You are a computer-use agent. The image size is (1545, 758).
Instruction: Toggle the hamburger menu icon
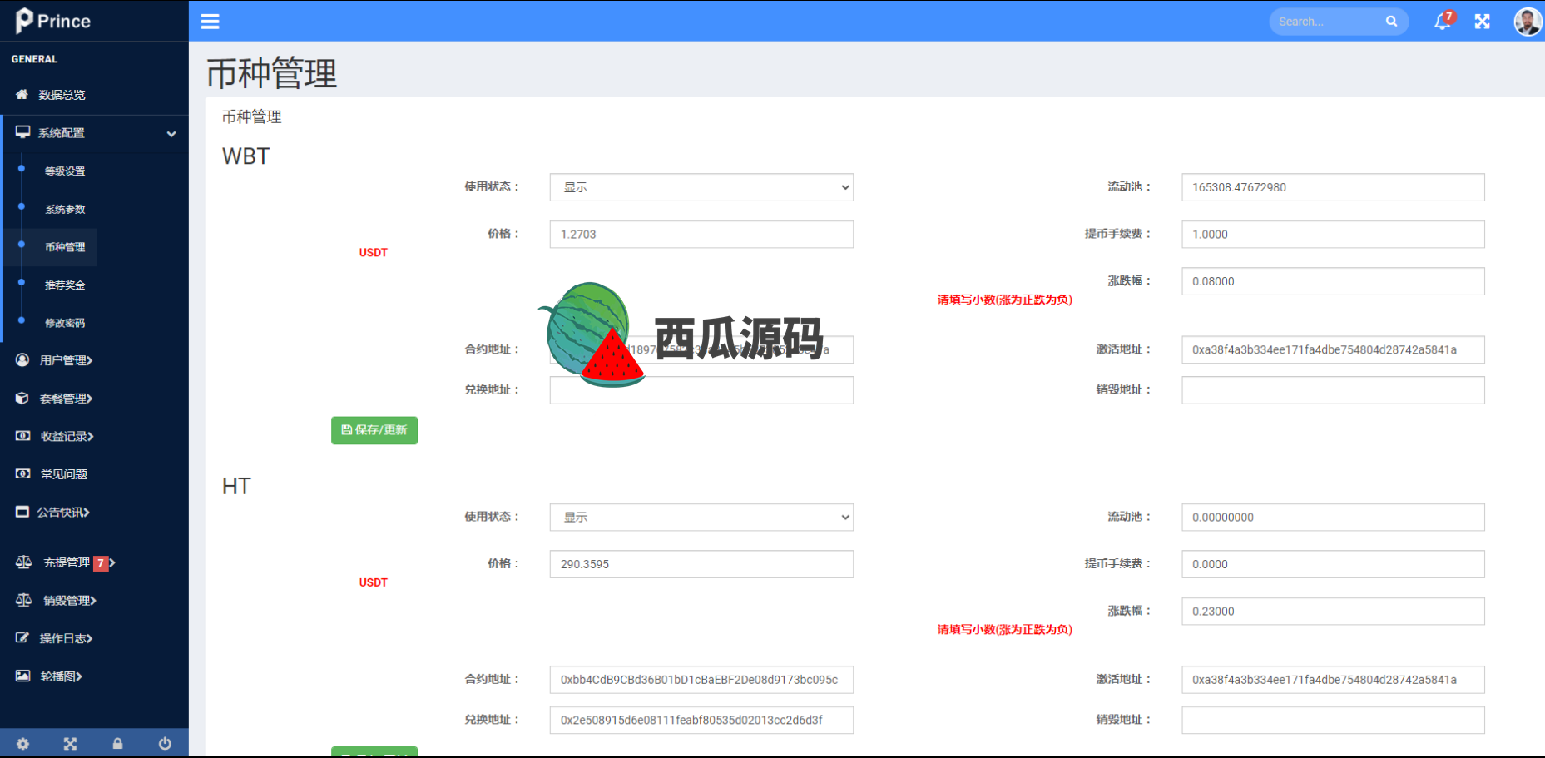[210, 22]
